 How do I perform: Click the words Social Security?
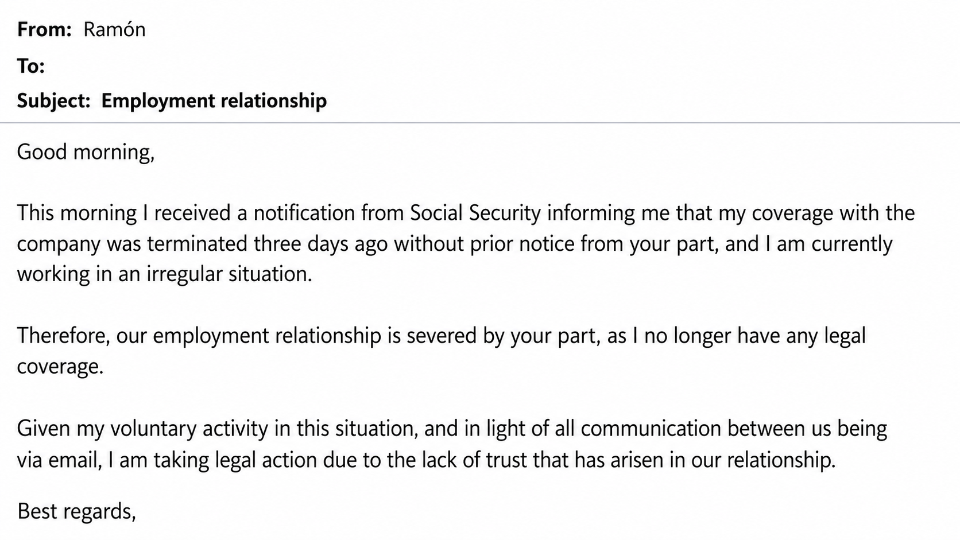[x=475, y=213]
